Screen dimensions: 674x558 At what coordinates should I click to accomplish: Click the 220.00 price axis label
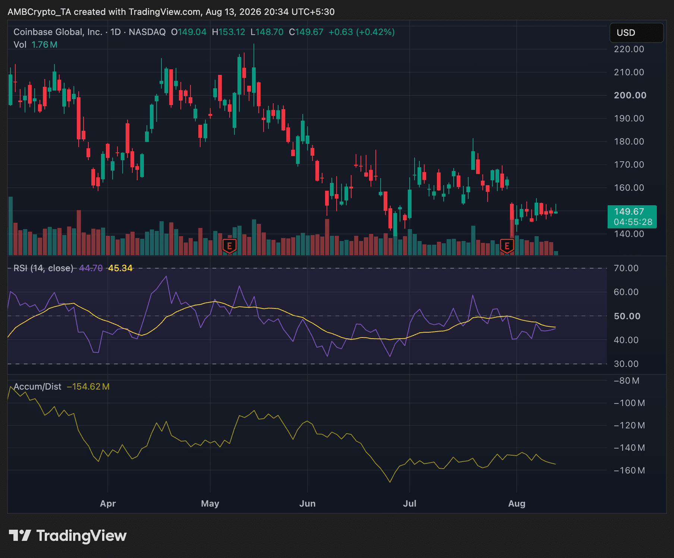pos(629,49)
